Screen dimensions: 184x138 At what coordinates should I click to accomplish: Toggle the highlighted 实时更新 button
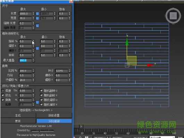(x=54, y=121)
